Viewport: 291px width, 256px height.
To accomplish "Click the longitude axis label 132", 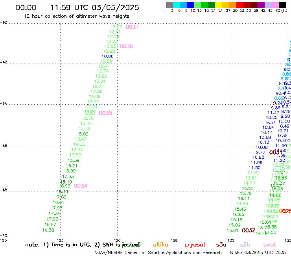I will pyautogui.click(x=231, y=240).
